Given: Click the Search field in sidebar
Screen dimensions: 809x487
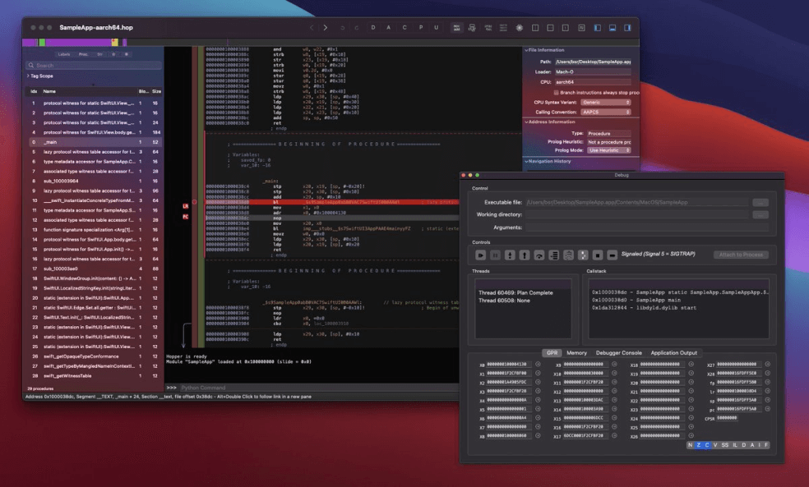Looking at the screenshot, I should pyautogui.click(x=94, y=66).
